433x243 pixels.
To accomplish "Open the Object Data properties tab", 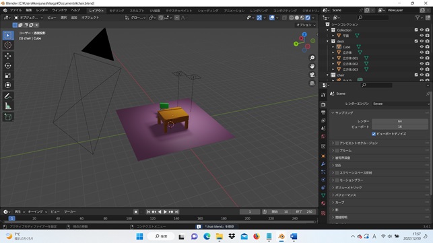I will pyautogui.click(x=323, y=195).
